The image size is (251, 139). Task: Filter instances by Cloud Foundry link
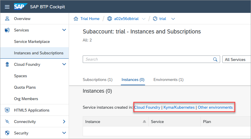click(x=147, y=107)
